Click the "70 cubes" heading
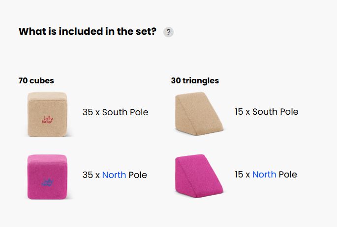Image resolution: width=337 pixels, height=227 pixels. point(36,80)
